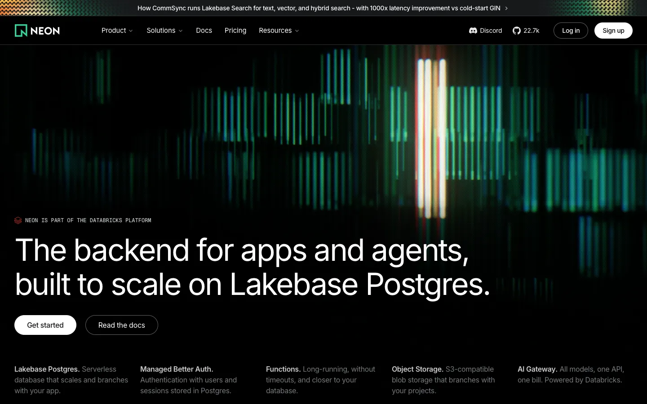This screenshot has height=404, width=647.
Task: Click the Sign up button
Action: [613, 31]
